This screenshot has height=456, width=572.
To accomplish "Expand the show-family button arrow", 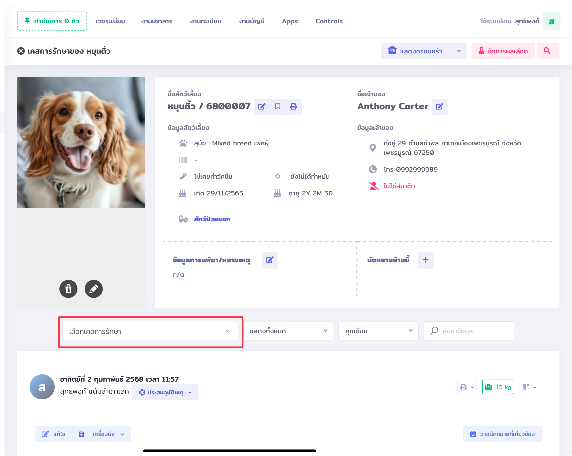I will tap(459, 51).
